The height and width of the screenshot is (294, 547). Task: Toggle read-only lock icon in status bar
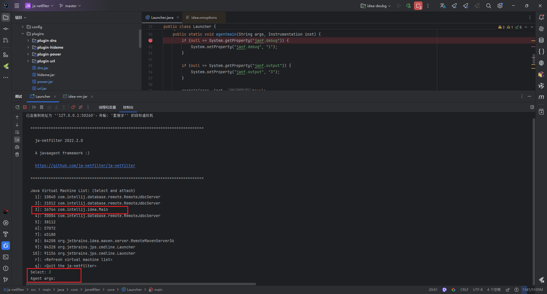coord(508,290)
